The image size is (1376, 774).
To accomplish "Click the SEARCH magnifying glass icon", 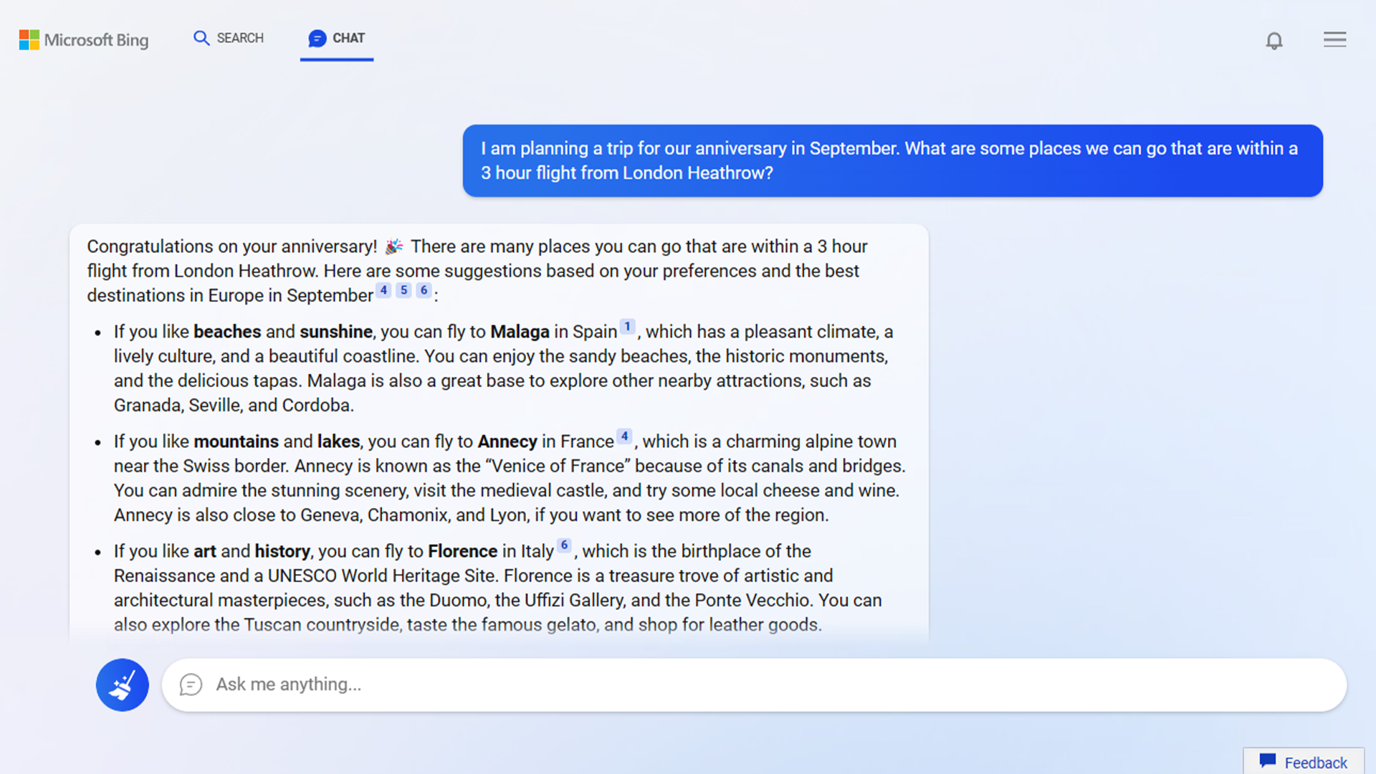I will [x=201, y=38].
